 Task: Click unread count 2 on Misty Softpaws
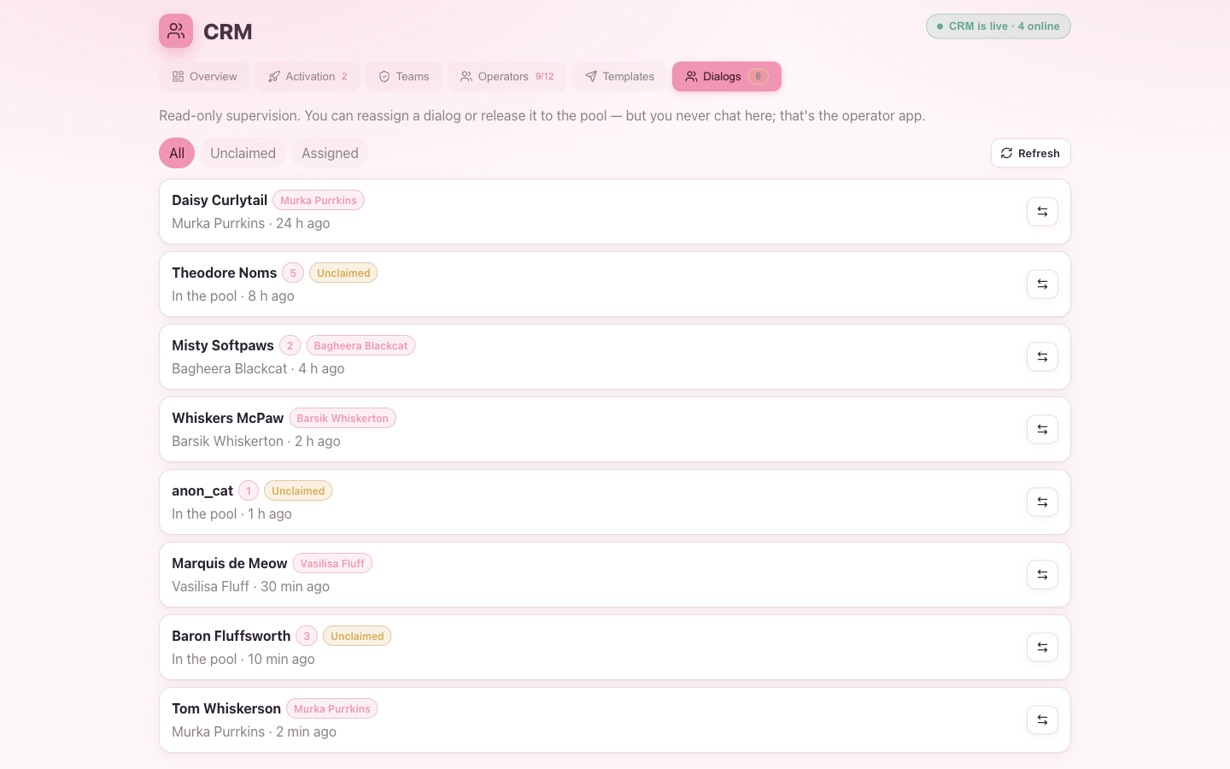click(290, 345)
